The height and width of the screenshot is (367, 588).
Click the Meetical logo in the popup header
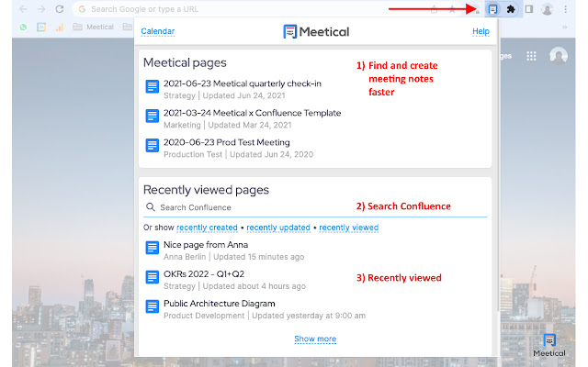[x=316, y=32]
